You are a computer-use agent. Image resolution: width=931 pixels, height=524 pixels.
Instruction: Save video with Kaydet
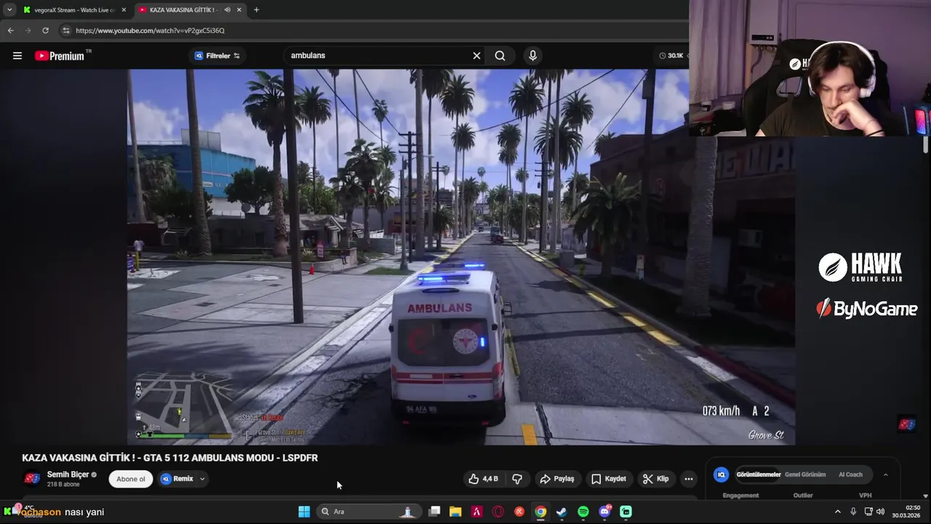[x=609, y=479]
